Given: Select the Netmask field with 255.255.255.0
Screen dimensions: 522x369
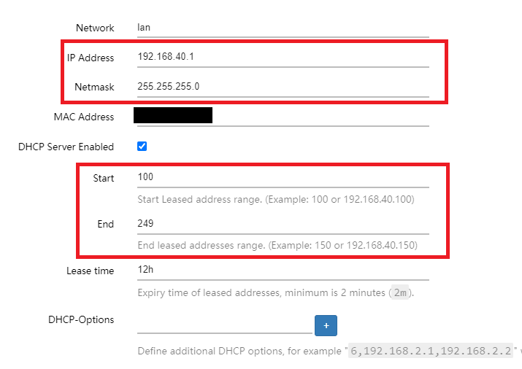Looking at the screenshot, I should point(282,87).
